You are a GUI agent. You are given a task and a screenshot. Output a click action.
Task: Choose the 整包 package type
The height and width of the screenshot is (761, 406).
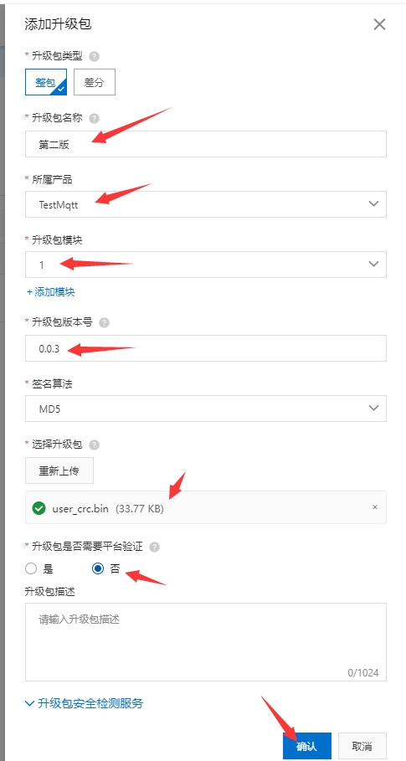[46, 82]
